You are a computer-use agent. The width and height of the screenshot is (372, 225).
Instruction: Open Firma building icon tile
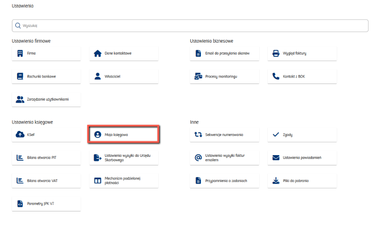pyautogui.click(x=20, y=53)
